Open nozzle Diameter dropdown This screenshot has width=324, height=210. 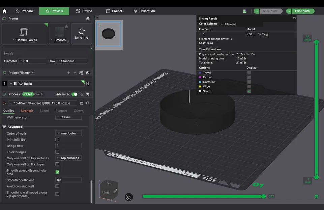click(x=32, y=61)
